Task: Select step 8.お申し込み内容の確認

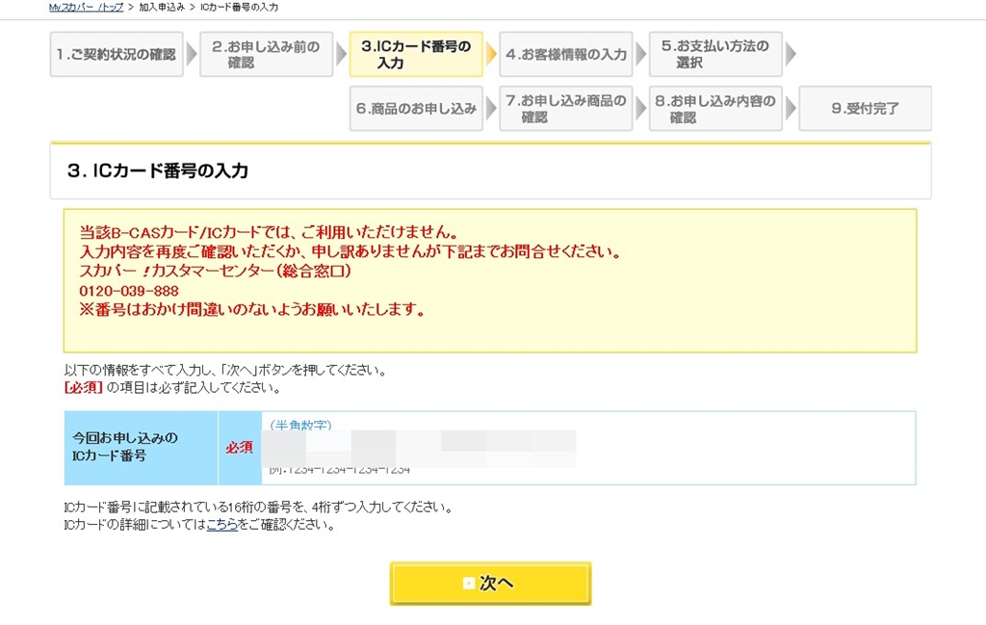Action: tap(715, 109)
